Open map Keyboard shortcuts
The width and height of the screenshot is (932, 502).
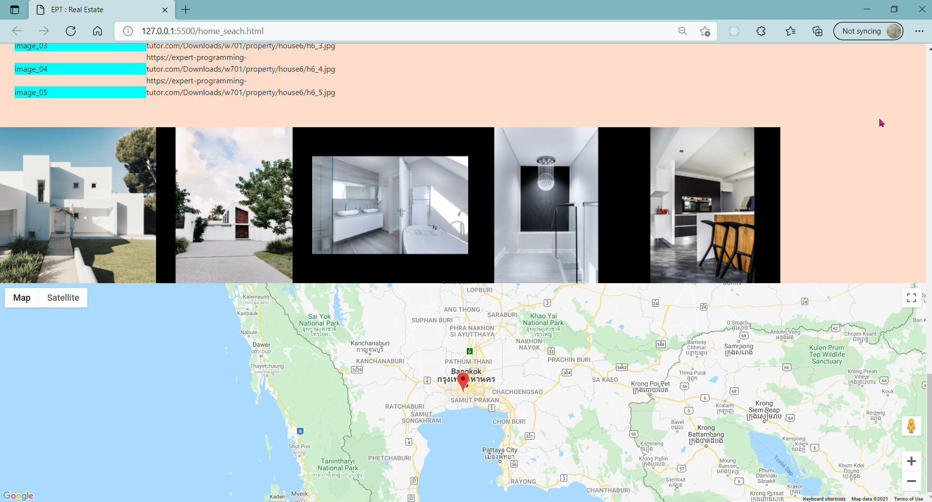pos(824,499)
